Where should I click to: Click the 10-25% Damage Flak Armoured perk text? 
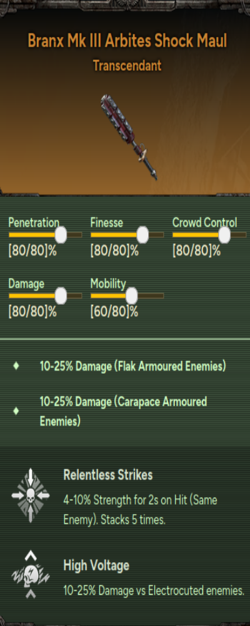[132, 366]
